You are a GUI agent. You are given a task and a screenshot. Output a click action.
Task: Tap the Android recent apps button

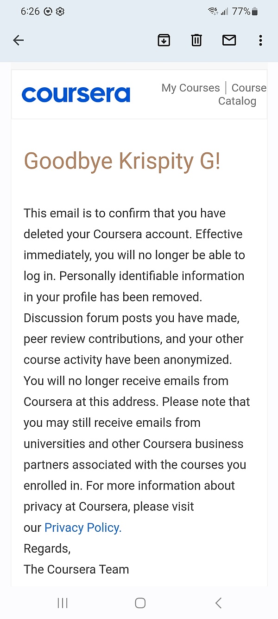pyautogui.click(x=63, y=603)
